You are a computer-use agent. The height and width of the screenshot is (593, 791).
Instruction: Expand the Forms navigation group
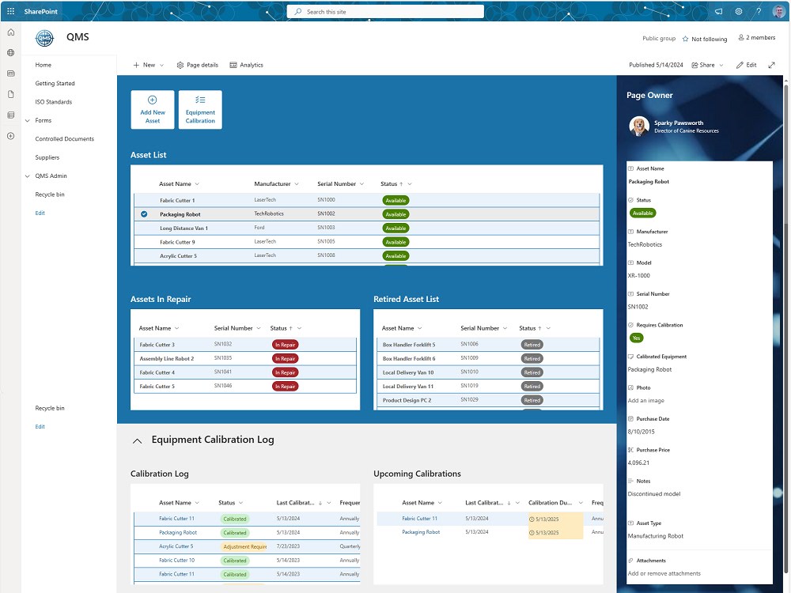pyautogui.click(x=27, y=120)
